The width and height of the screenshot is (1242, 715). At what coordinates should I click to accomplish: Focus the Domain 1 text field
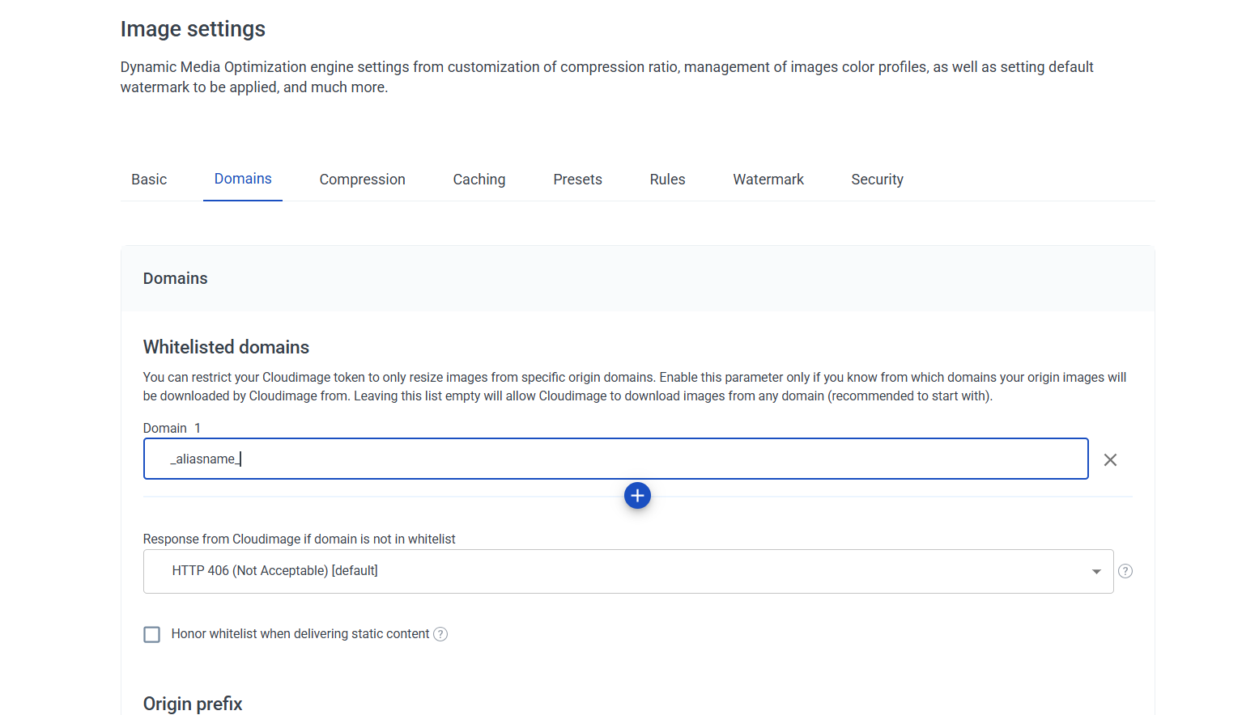coord(615,459)
